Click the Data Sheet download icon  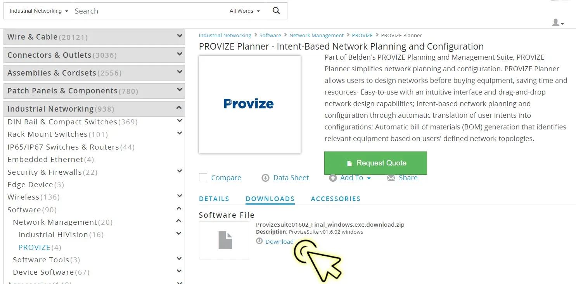coord(265,178)
